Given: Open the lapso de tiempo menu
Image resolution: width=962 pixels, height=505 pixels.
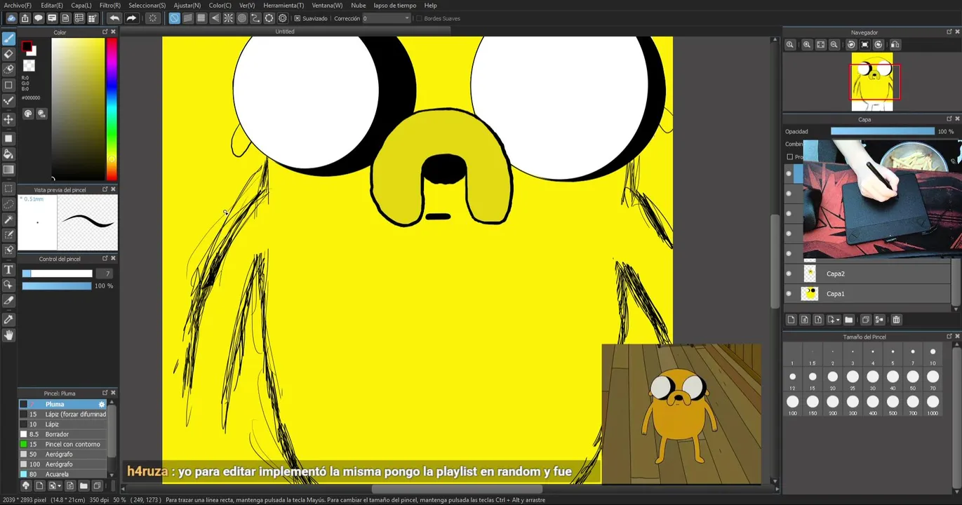Looking at the screenshot, I should 395,5.
